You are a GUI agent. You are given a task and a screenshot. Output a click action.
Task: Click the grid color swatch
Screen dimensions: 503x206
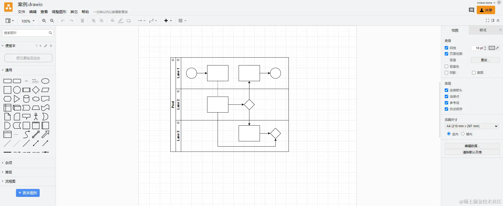coord(492,48)
